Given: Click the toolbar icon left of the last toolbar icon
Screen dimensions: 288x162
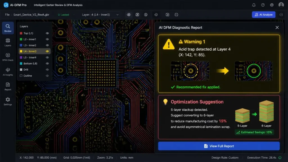Looking at the screenshot, I should pos(167,15).
